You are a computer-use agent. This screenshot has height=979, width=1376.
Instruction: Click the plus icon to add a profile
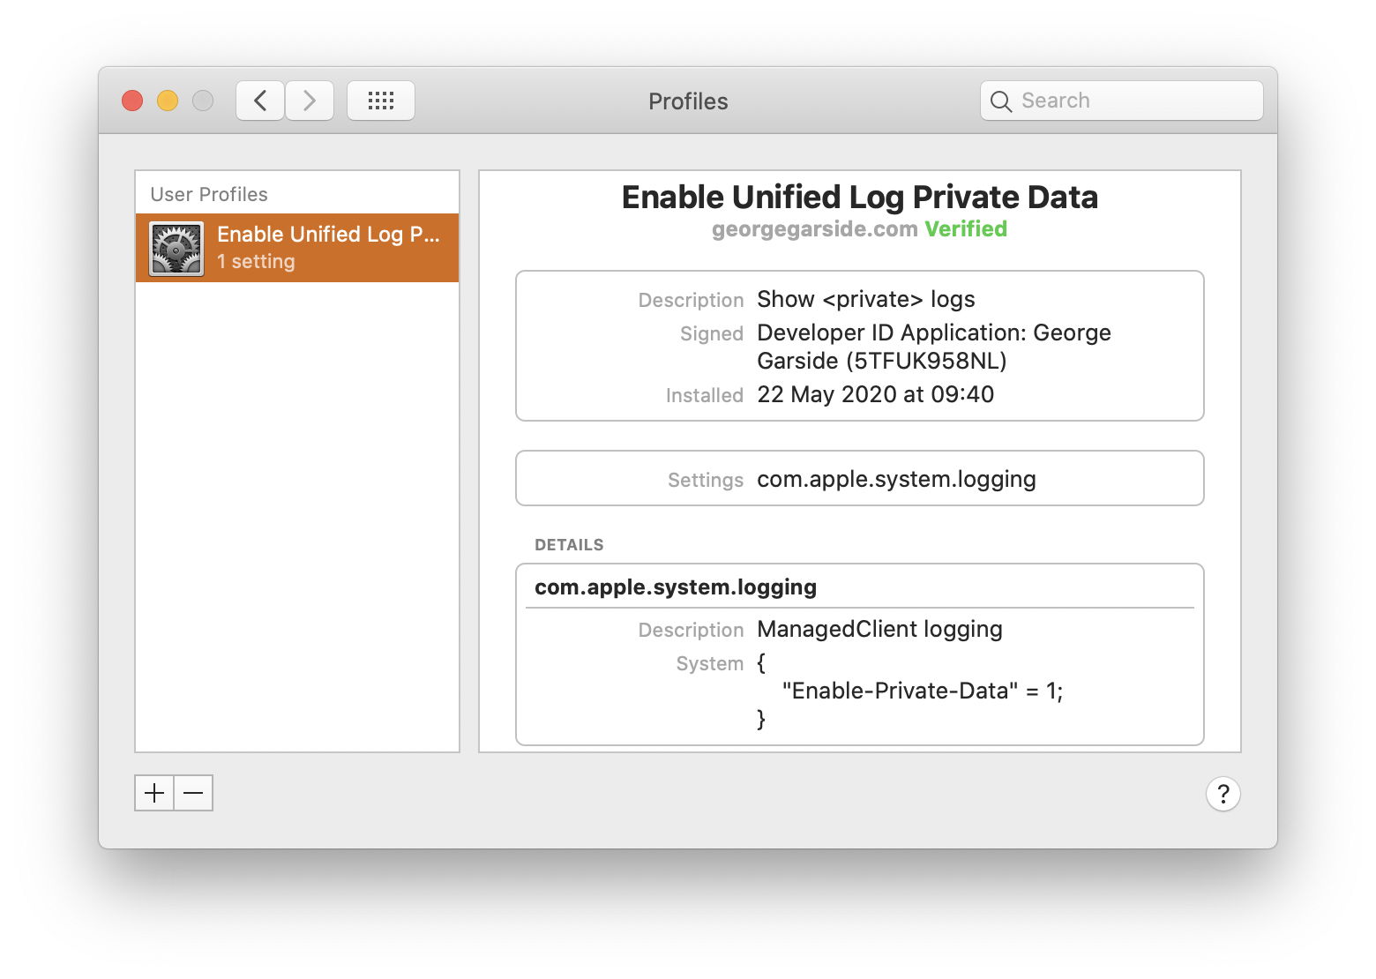[153, 793]
